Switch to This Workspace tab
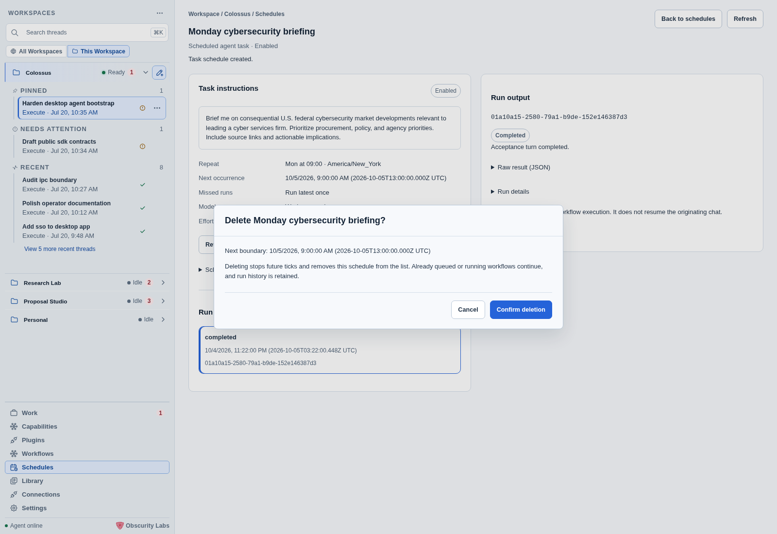The width and height of the screenshot is (777, 534). pos(99,51)
